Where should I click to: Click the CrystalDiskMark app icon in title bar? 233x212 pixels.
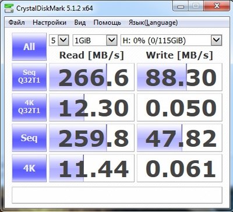pyautogui.click(x=9, y=8)
